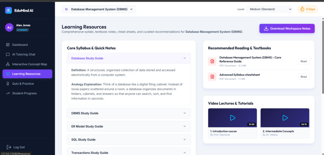
Task: Click the "1. Introduction course" title
Action: (x=224, y=131)
